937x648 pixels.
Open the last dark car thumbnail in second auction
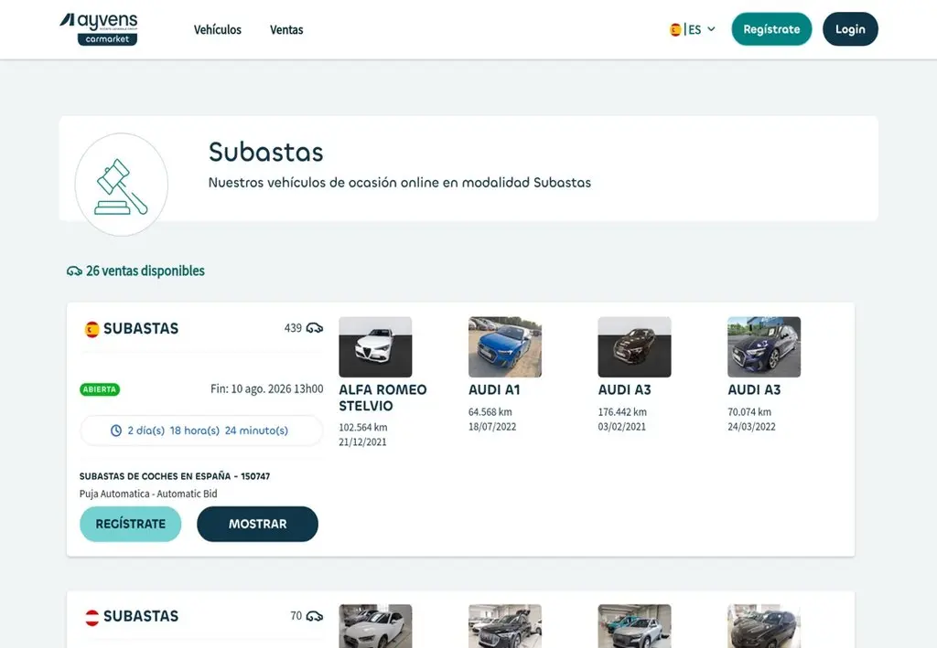tap(764, 626)
